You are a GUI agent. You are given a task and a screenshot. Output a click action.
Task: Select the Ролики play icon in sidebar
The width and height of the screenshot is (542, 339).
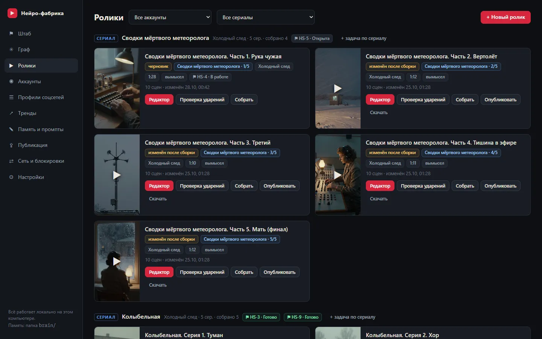coord(11,66)
